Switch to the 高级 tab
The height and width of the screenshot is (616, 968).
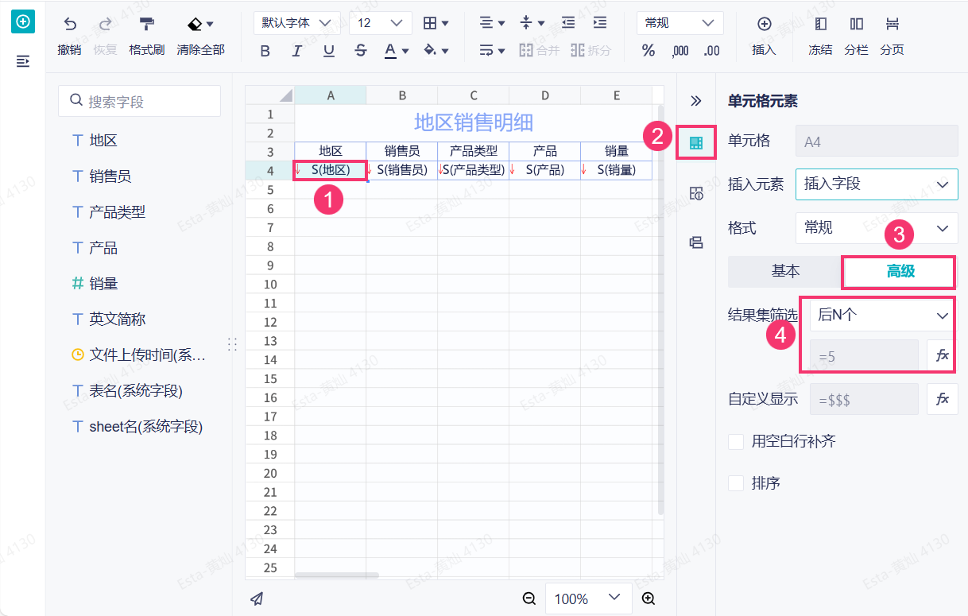(900, 271)
